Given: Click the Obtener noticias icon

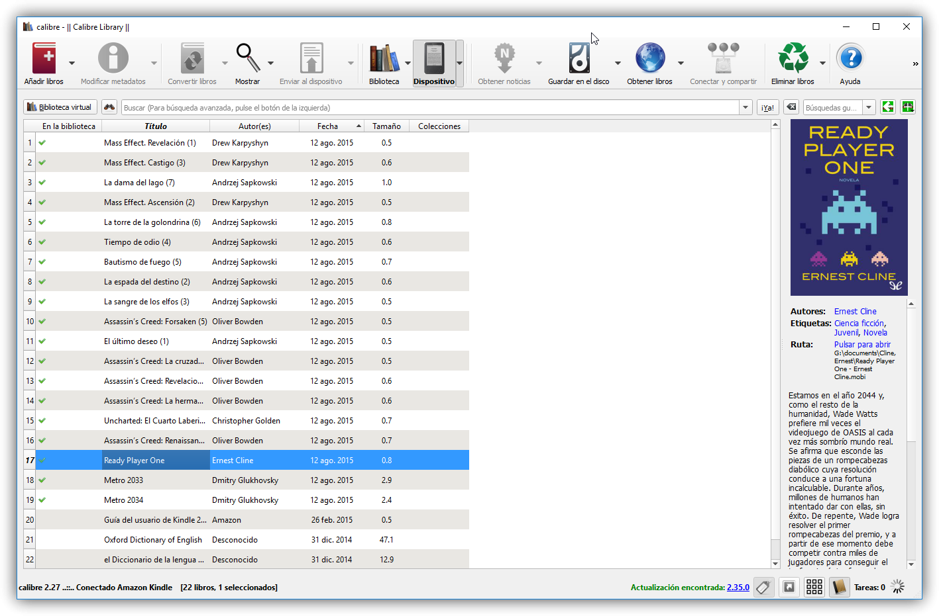Looking at the screenshot, I should (x=504, y=58).
